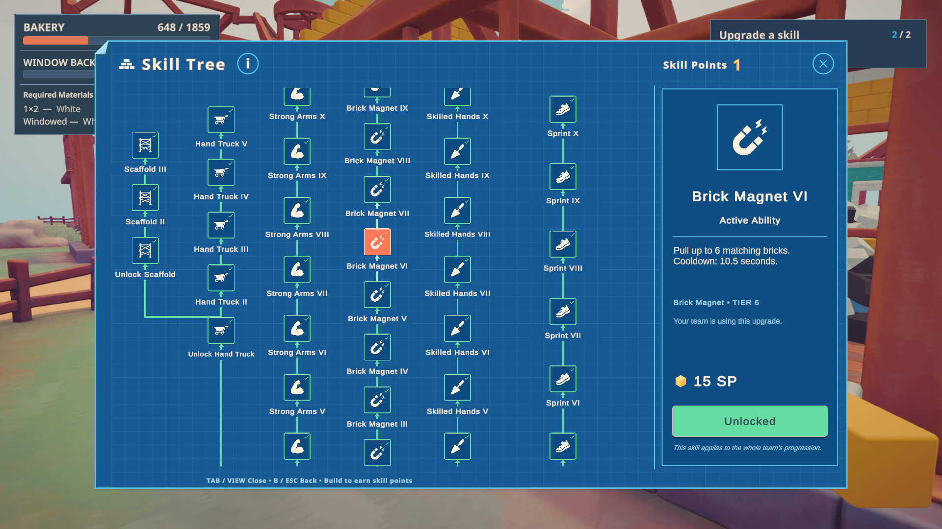Screen dimensions: 942x529
Task: Click the Strong Arms X label
Action: (297, 117)
